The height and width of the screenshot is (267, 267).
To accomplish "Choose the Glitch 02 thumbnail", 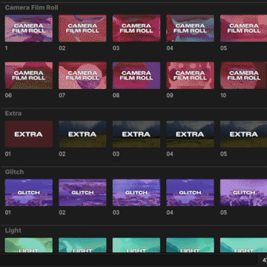I will pos(82,193).
